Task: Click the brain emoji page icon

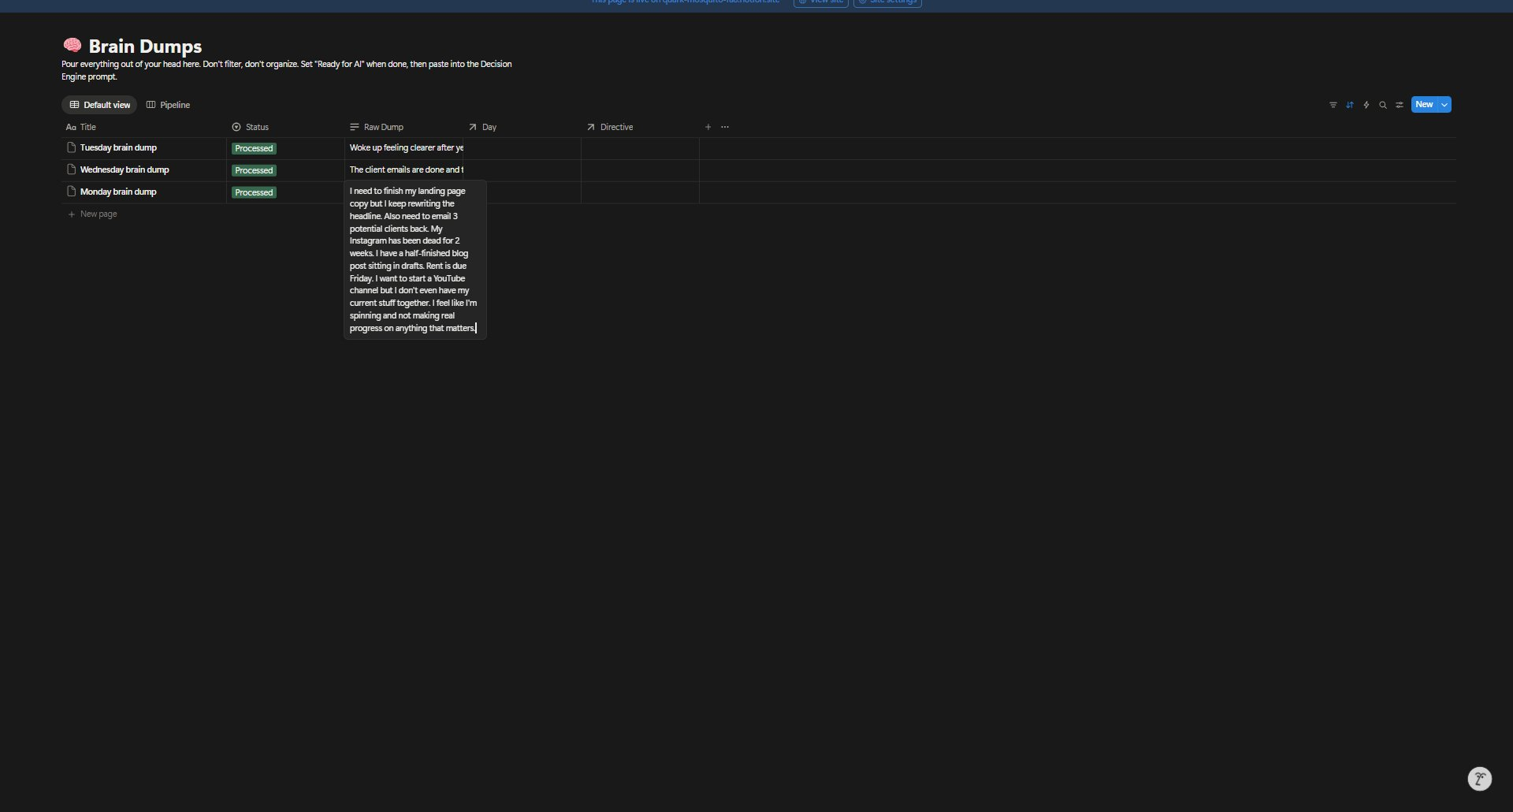Action: click(x=72, y=45)
